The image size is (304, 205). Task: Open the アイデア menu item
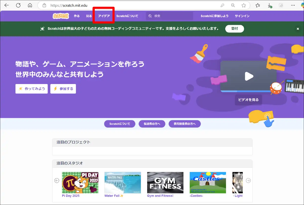coord(104,16)
